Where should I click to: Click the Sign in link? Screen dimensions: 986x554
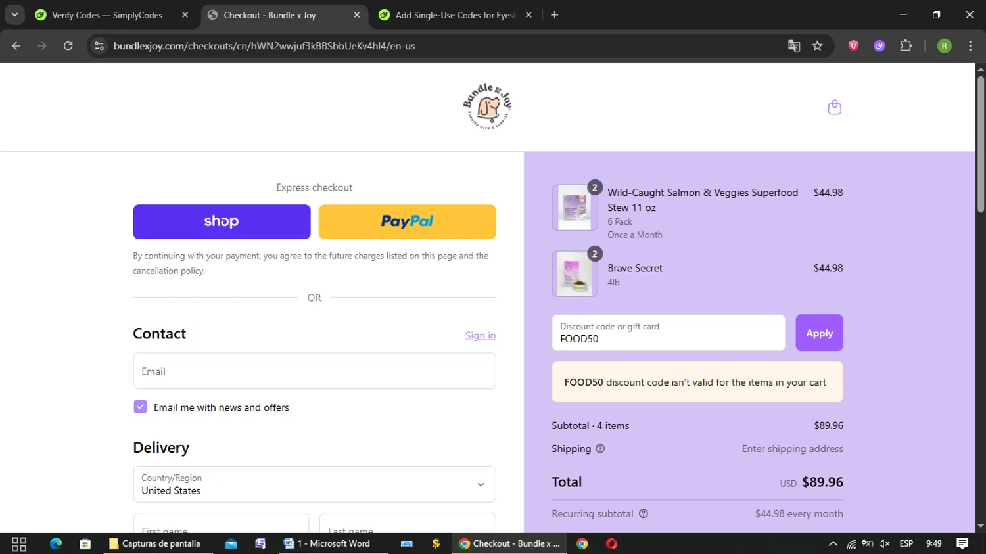pos(481,335)
